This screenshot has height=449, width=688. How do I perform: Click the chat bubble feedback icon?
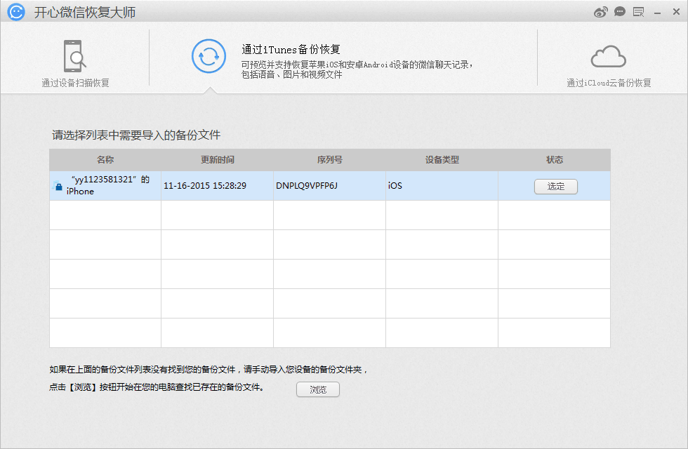click(620, 12)
